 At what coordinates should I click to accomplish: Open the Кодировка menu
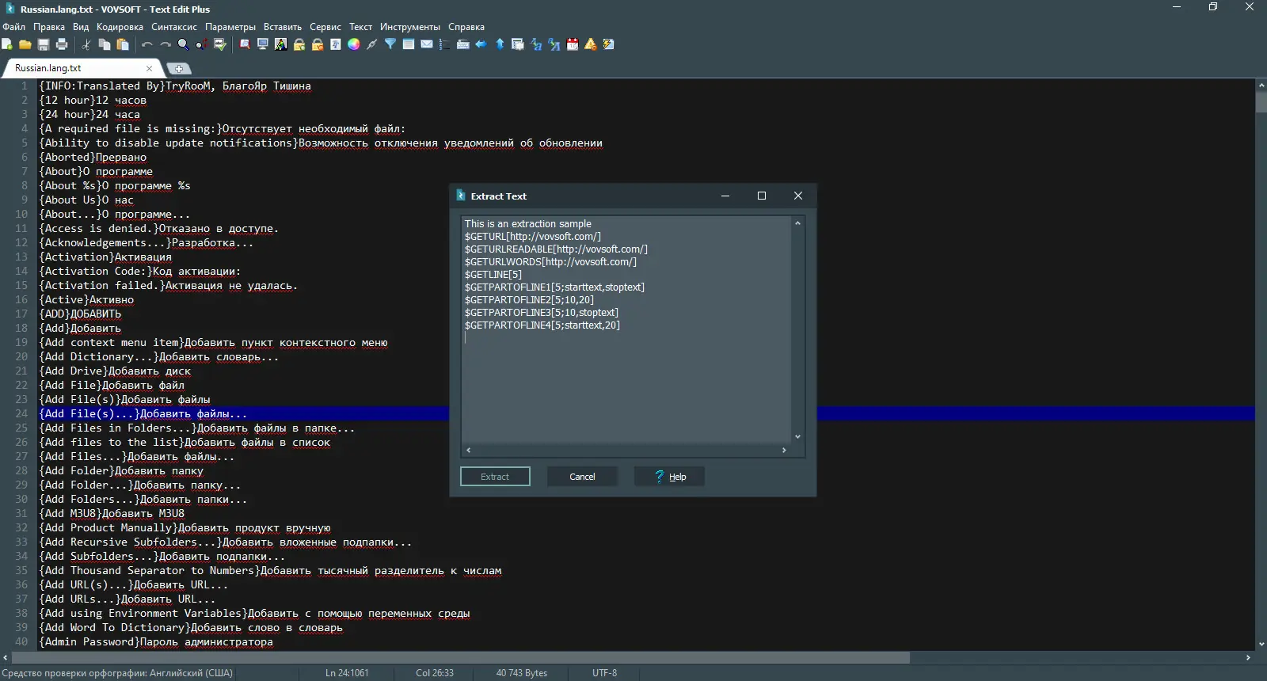(120, 27)
